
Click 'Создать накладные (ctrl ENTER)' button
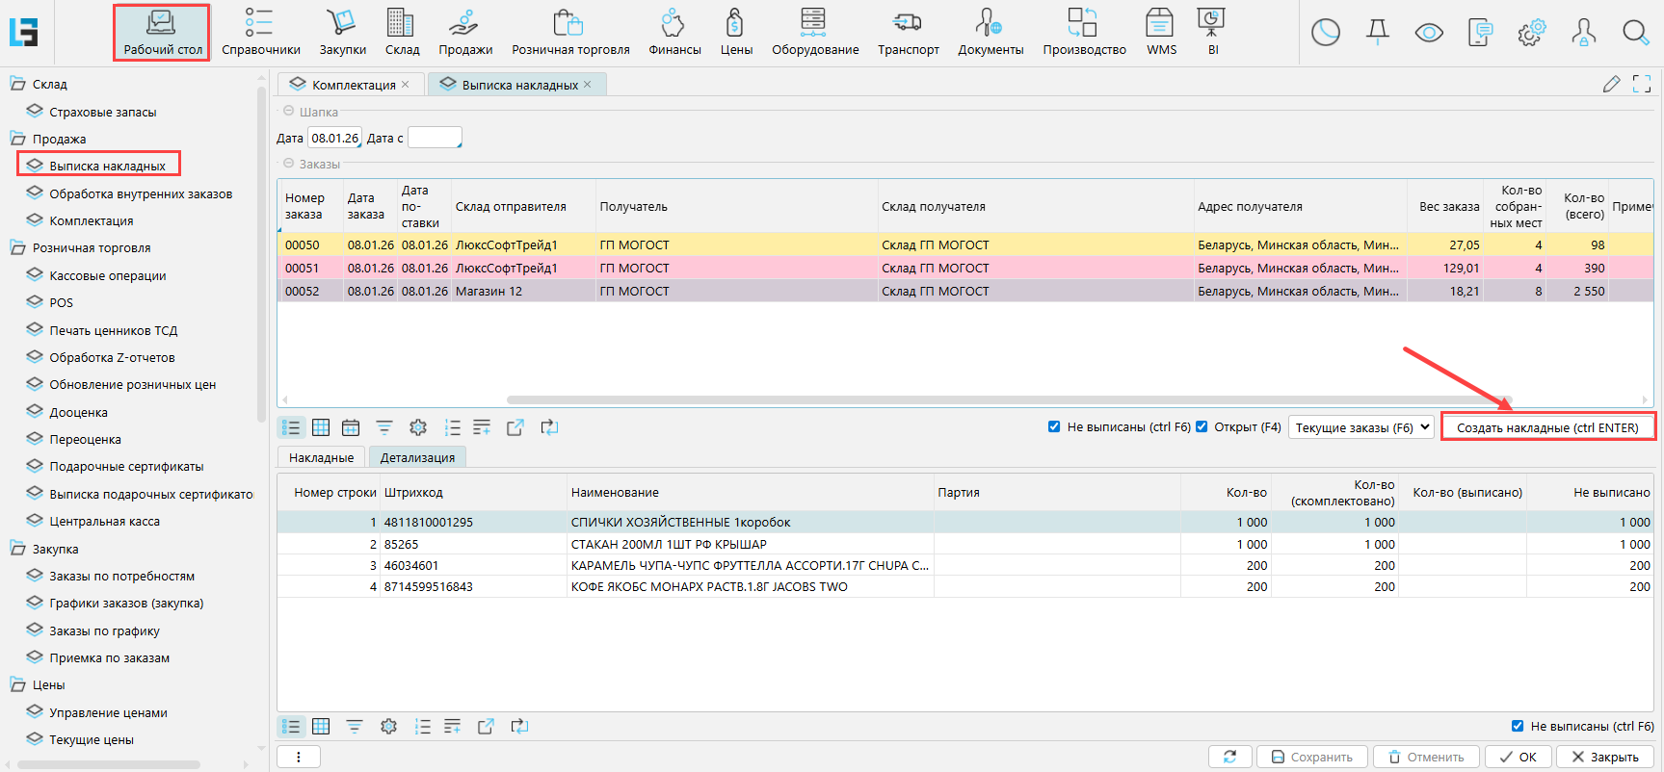tap(1546, 427)
